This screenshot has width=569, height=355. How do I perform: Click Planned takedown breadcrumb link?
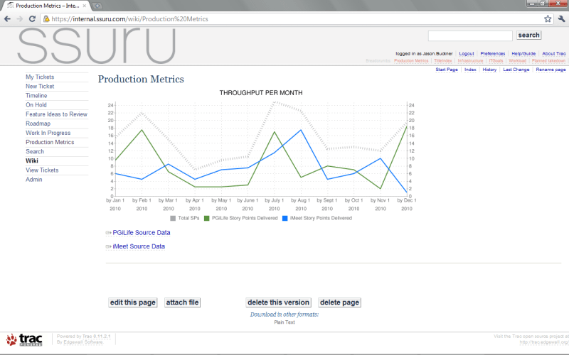tap(548, 61)
